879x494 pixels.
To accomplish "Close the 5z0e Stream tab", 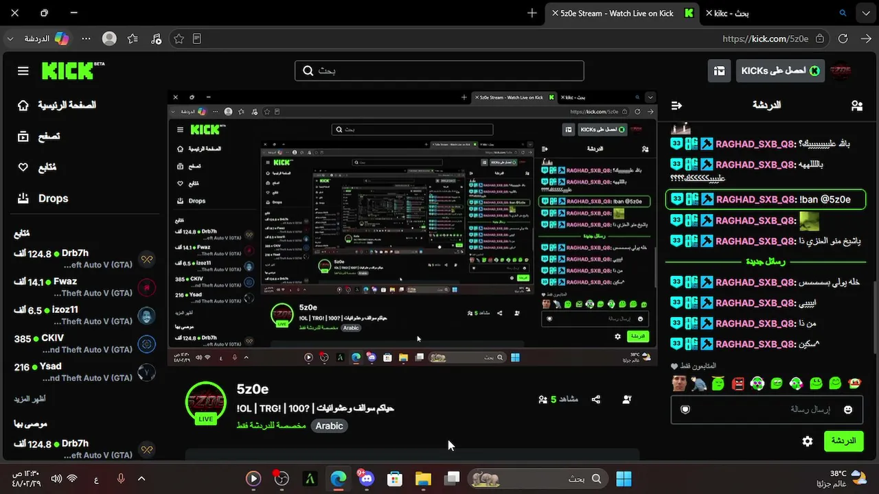I will tap(555, 13).
